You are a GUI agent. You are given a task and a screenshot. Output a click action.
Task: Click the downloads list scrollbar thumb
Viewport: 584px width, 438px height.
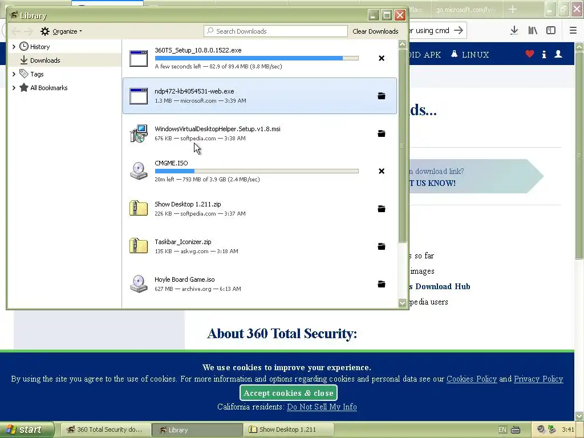402,145
